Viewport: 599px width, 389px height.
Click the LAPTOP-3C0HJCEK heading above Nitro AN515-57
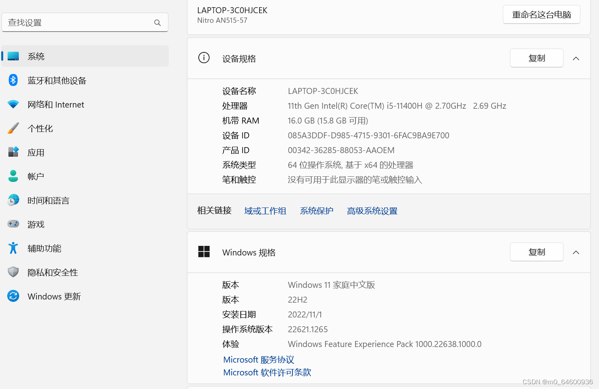pyautogui.click(x=232, y=10)
